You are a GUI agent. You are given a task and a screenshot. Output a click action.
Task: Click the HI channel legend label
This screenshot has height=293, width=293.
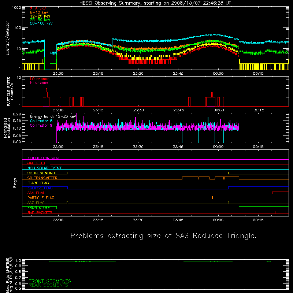(x=40, y=83)
